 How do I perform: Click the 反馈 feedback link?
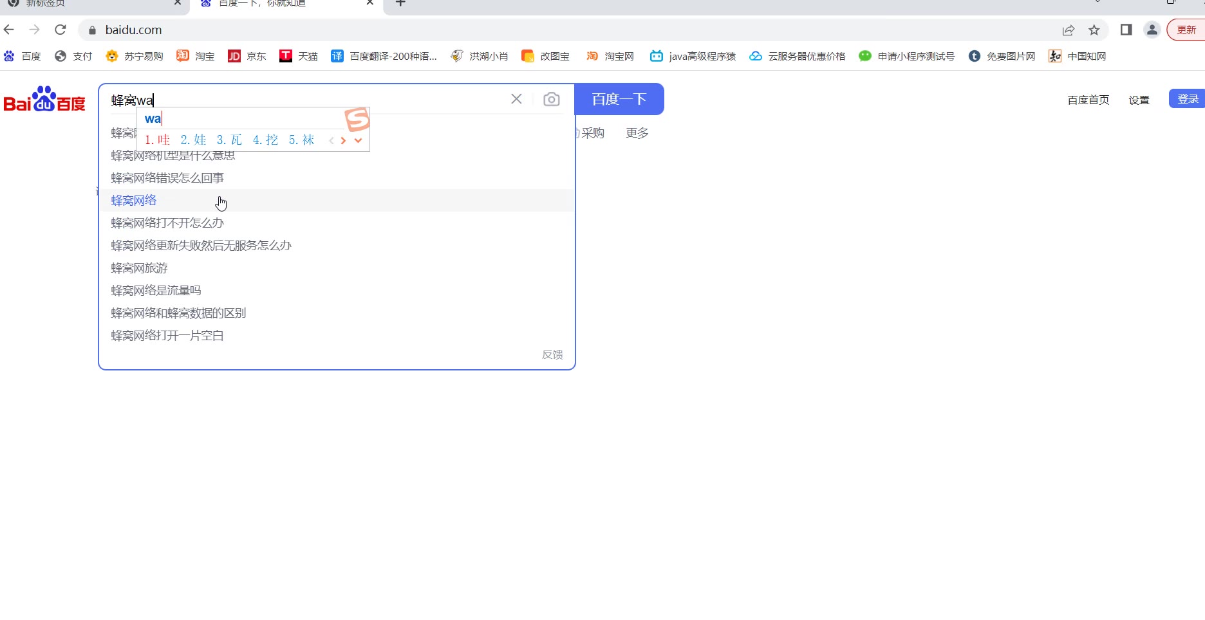coord(552,354)
